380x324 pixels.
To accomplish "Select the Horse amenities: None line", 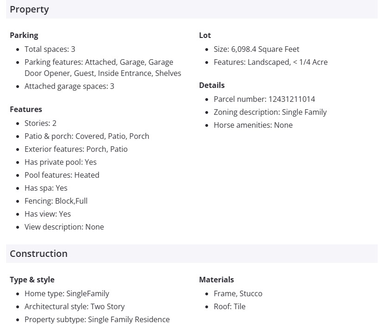I will tap(253, 125).
